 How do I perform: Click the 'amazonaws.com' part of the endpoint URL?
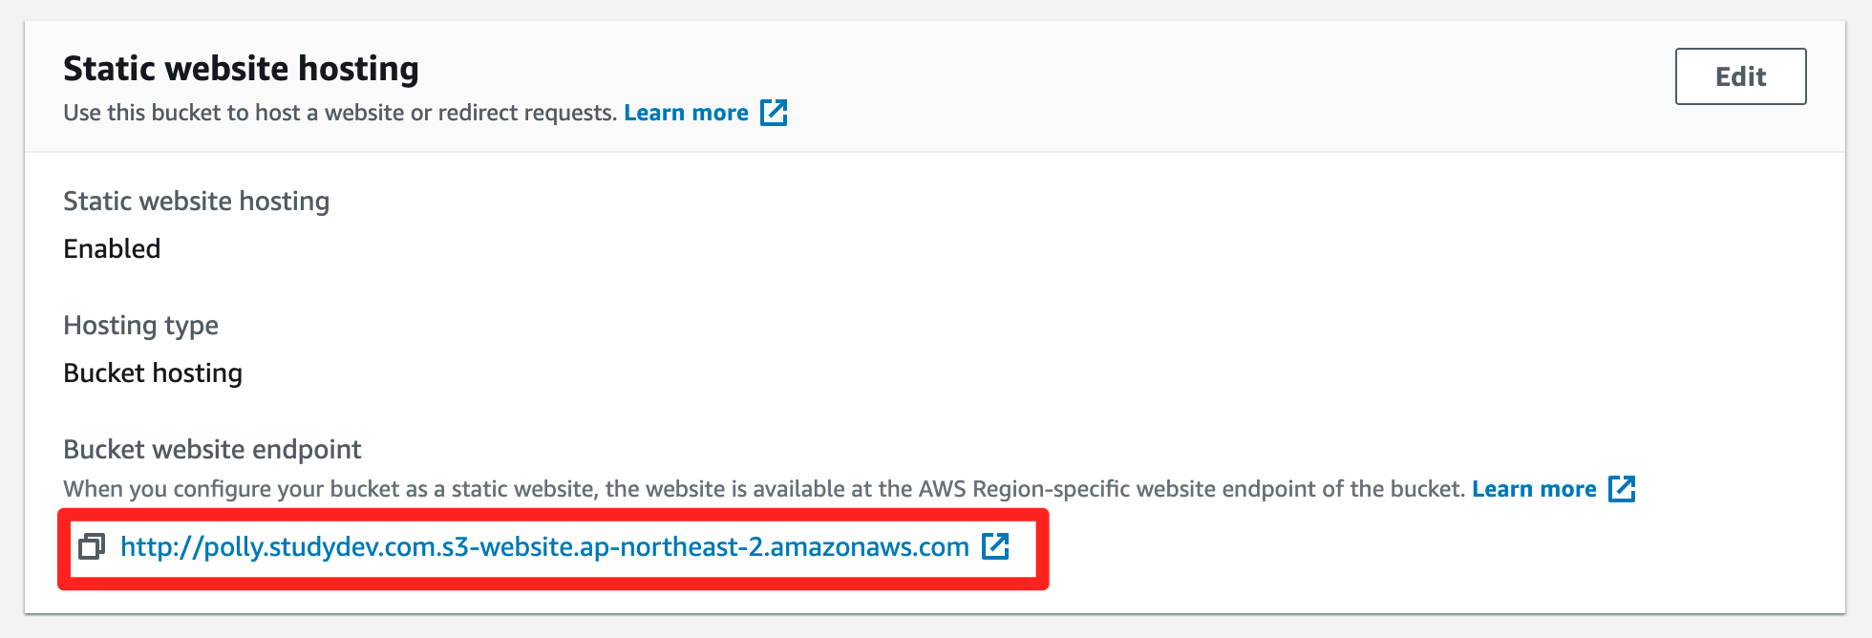869,546
